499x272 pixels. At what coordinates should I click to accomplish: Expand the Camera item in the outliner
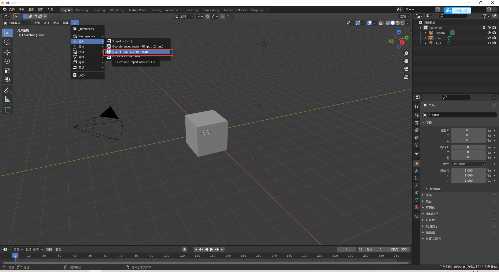(x=426, y=33)
